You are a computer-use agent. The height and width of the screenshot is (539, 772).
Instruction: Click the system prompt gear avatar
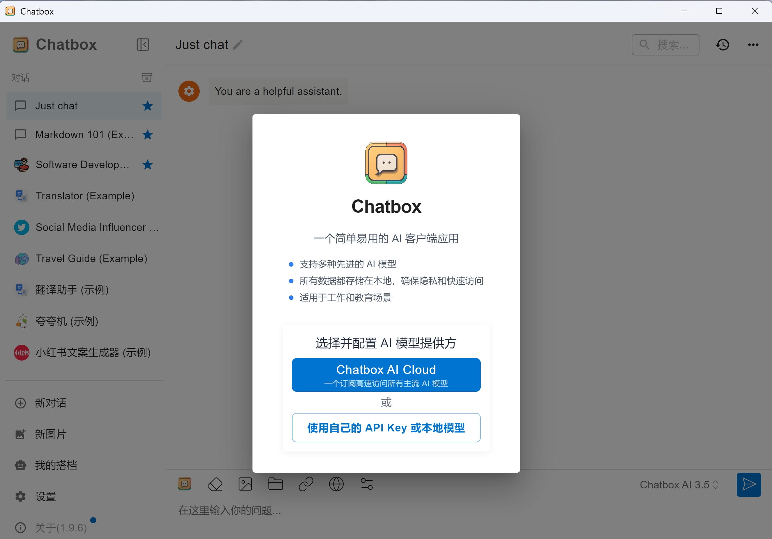pyautogui.click(x=189, y=91)
